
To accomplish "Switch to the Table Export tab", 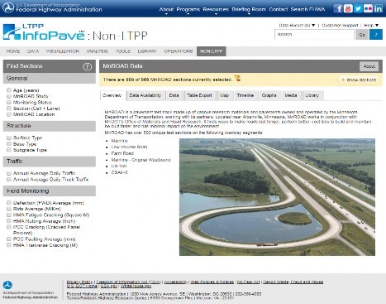I will click(x=199, y=95).
